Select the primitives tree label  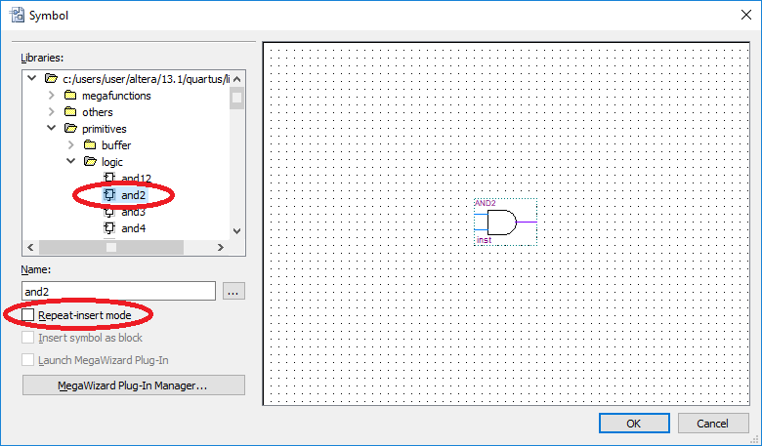(x=104, y=129)
